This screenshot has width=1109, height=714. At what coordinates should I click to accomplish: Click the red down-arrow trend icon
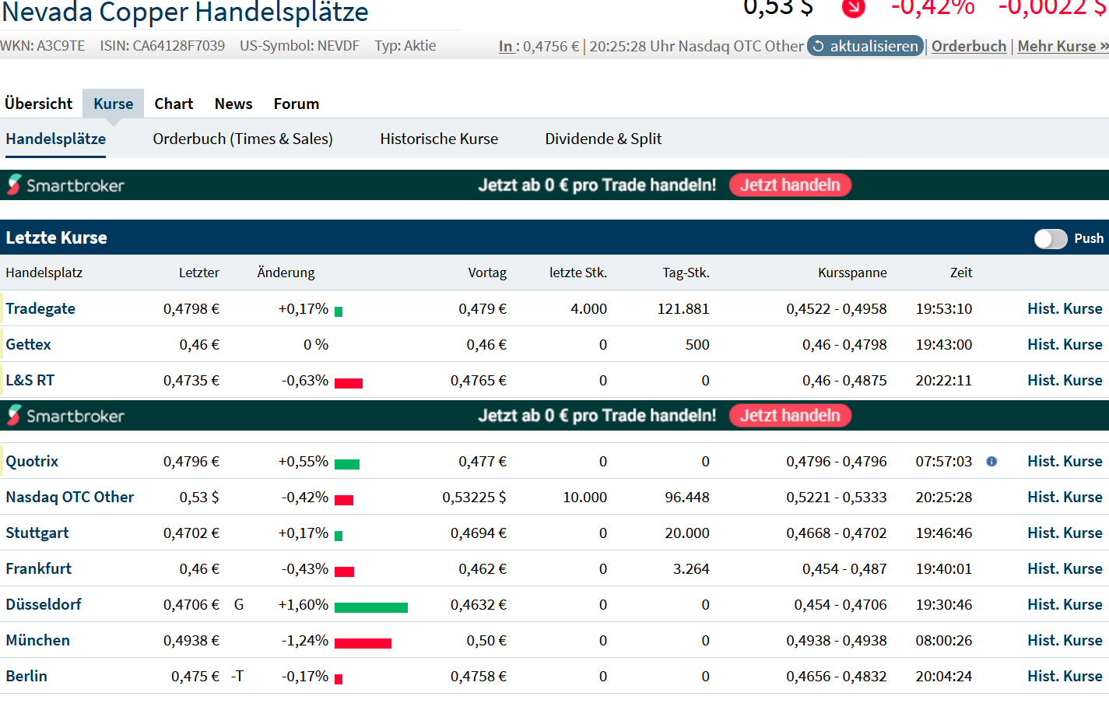click(853, 8)
